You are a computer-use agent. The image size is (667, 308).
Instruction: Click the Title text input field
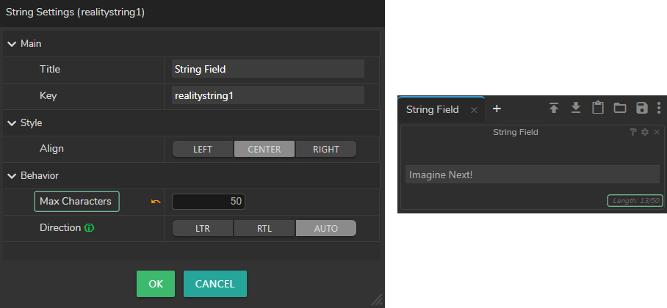[x=267, y=69]
